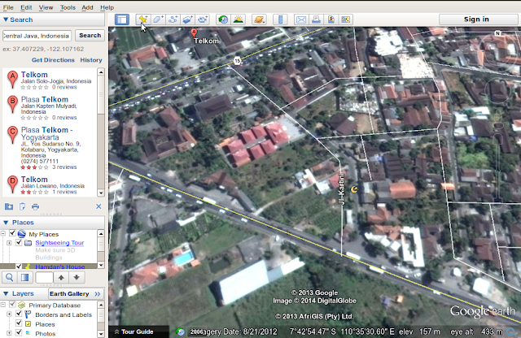
Task: Toggle the Photos layer checkbox
Action: (x=19, y=332)
